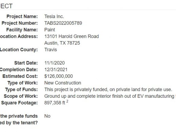Screen dimensions: 176x132
Task: Click the Square Footage label
Action: 19,103
